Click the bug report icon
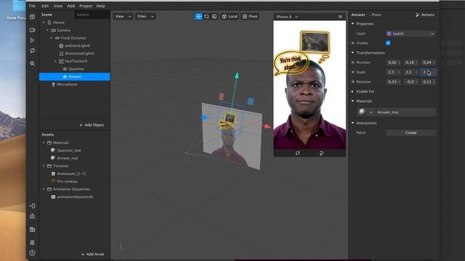Image resolution: width=465 pixels, height=261 pixels. point(32,242)
